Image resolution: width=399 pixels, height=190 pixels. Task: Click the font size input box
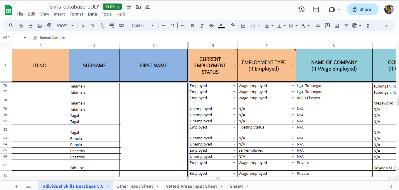coord(173,26)
